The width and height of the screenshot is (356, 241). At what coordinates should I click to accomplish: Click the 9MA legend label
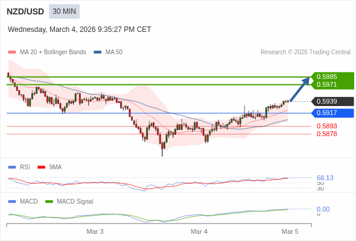point(56,167)
